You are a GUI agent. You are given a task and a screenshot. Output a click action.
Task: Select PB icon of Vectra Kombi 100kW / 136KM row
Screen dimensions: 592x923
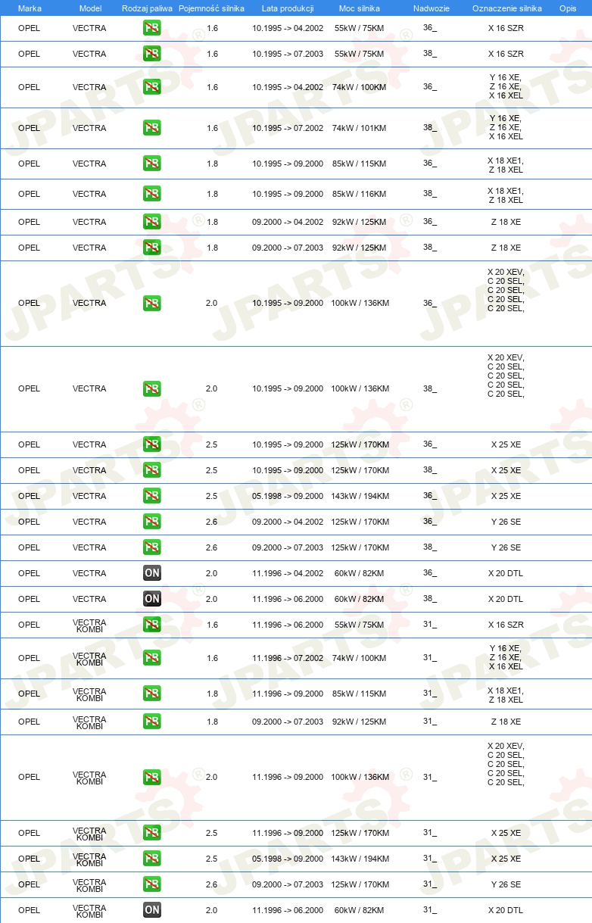(x=151, y=777)
